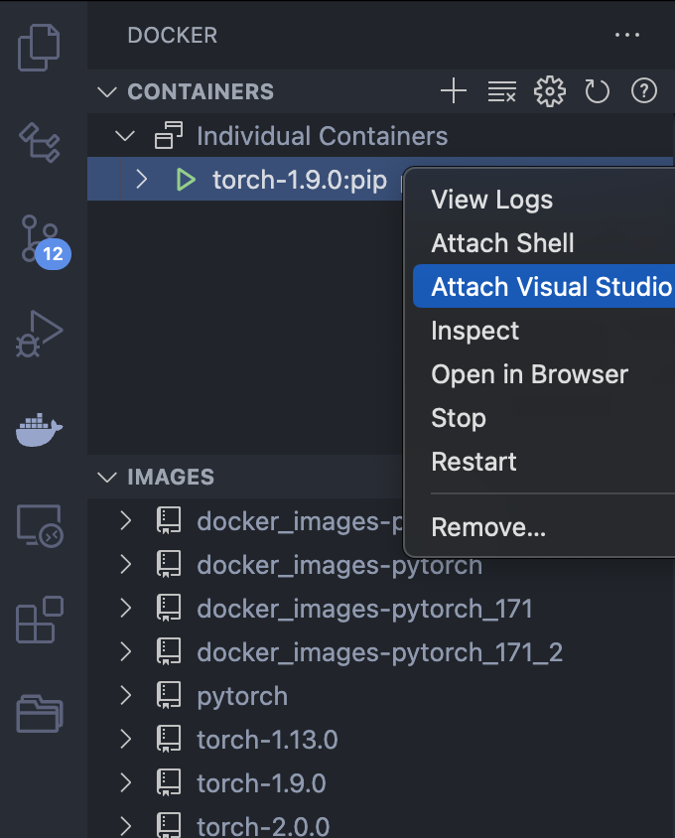675x838 pixels.
Task: Open the Source Control view showing 12 changes
Action: 39,238
